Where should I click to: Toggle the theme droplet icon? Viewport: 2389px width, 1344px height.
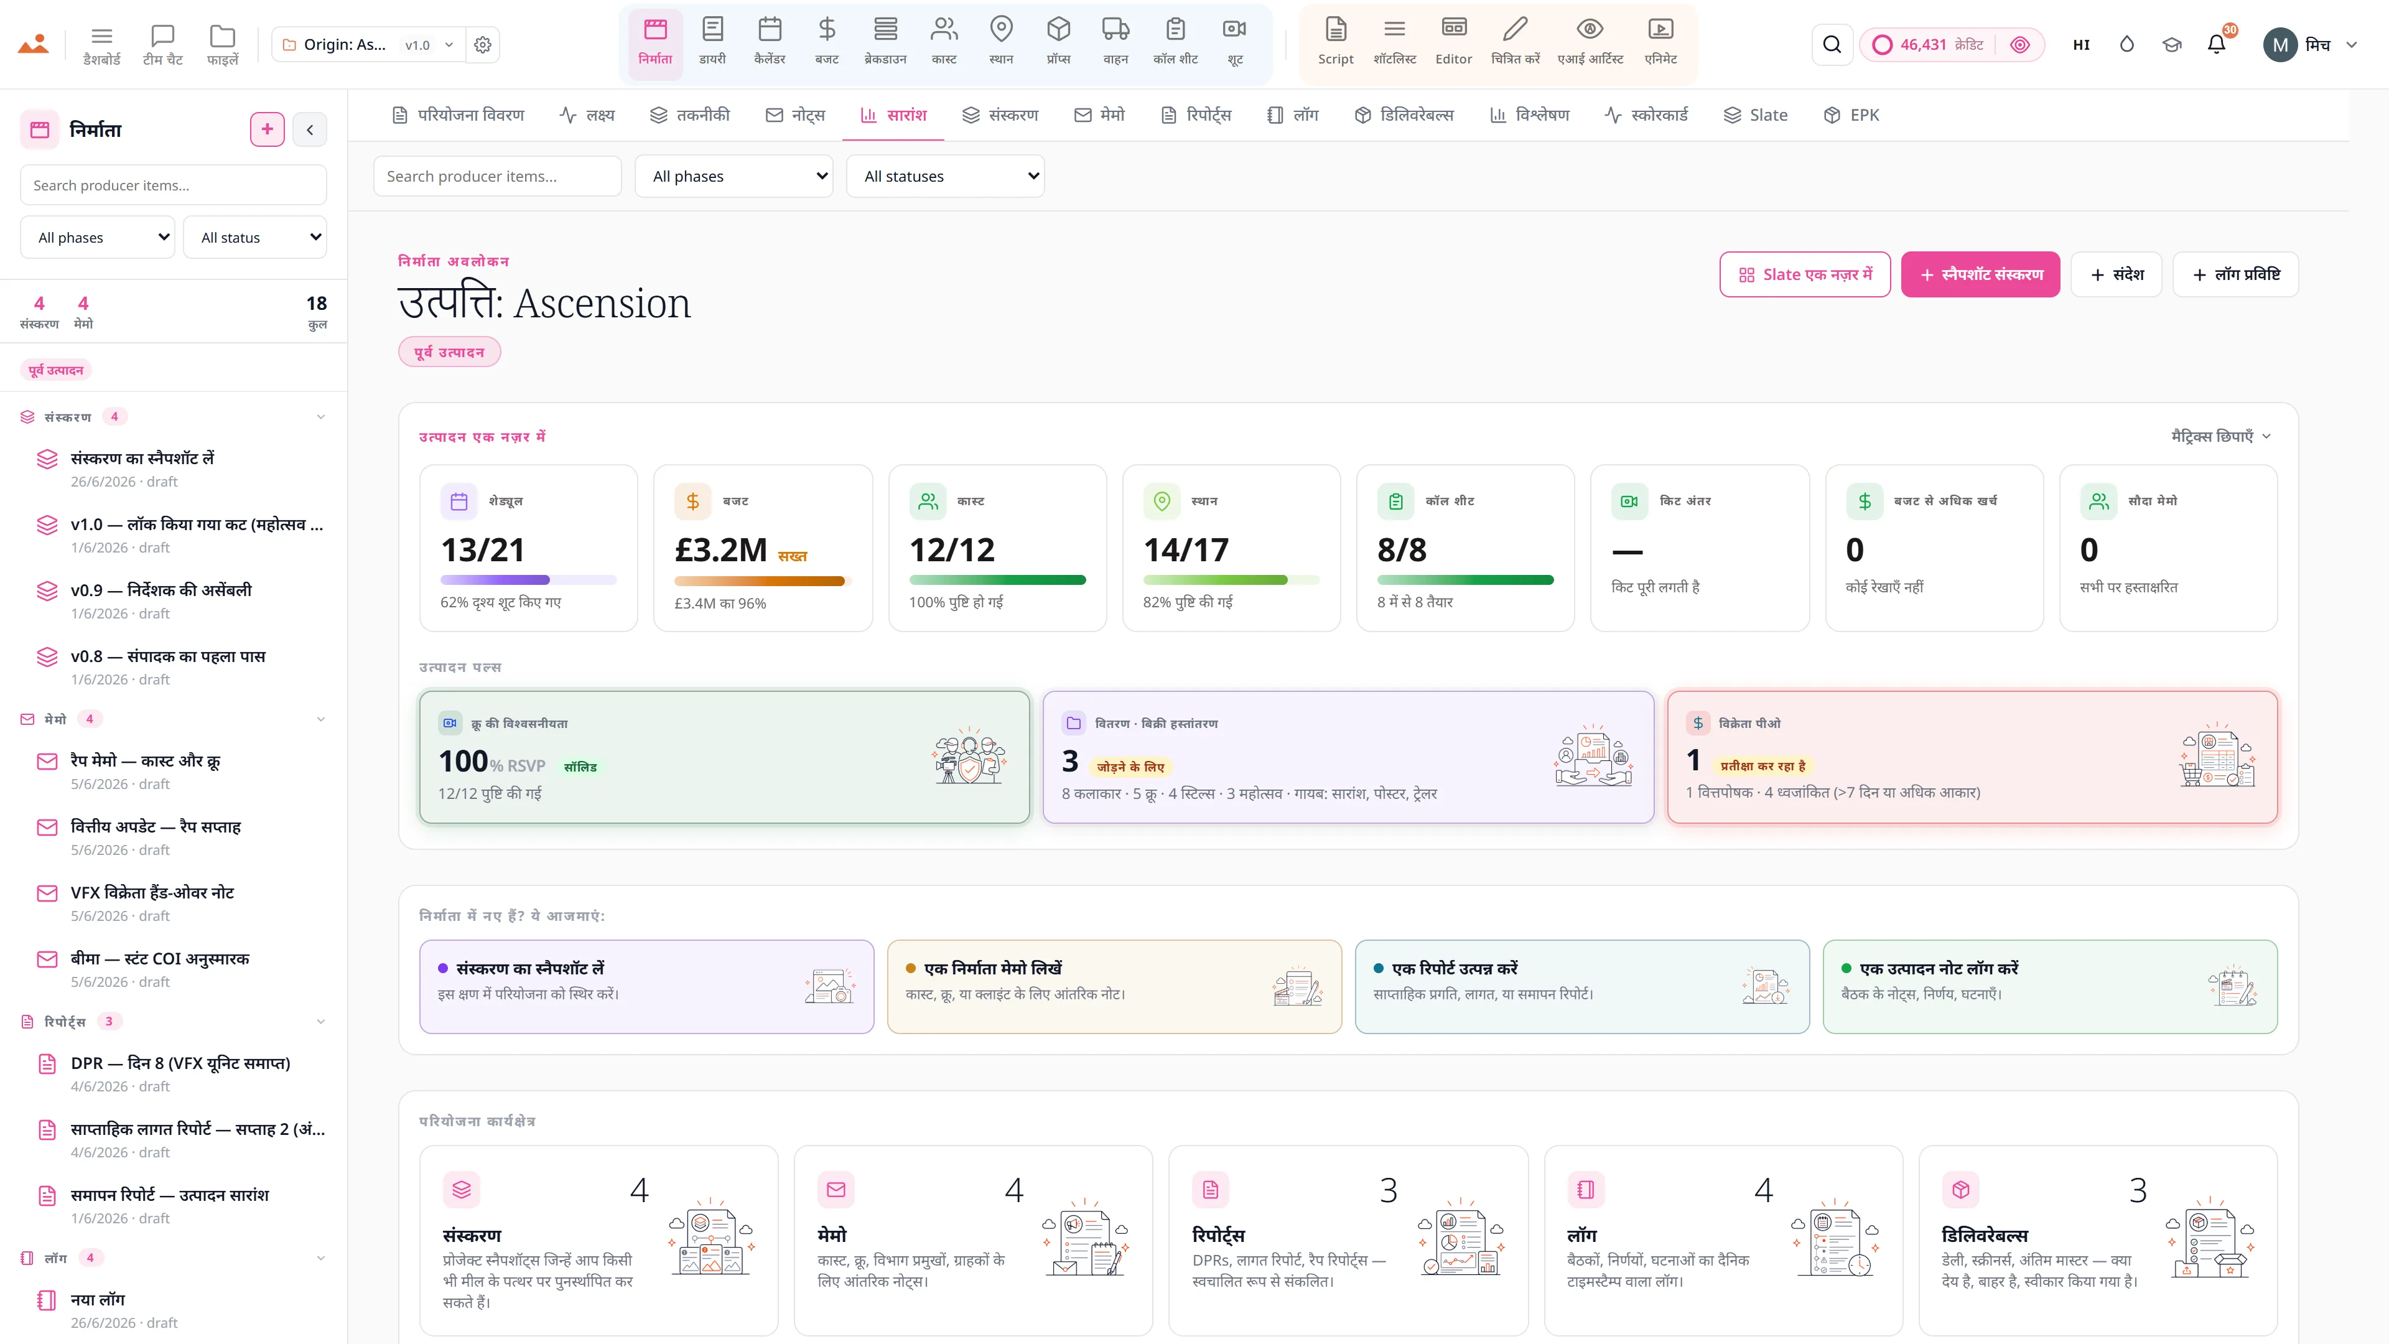(x=2126, y=45)
